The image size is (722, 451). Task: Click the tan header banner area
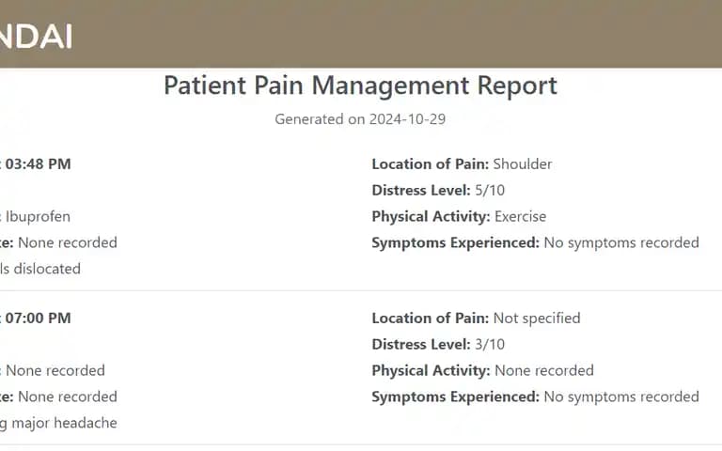(x=361, y=34)
